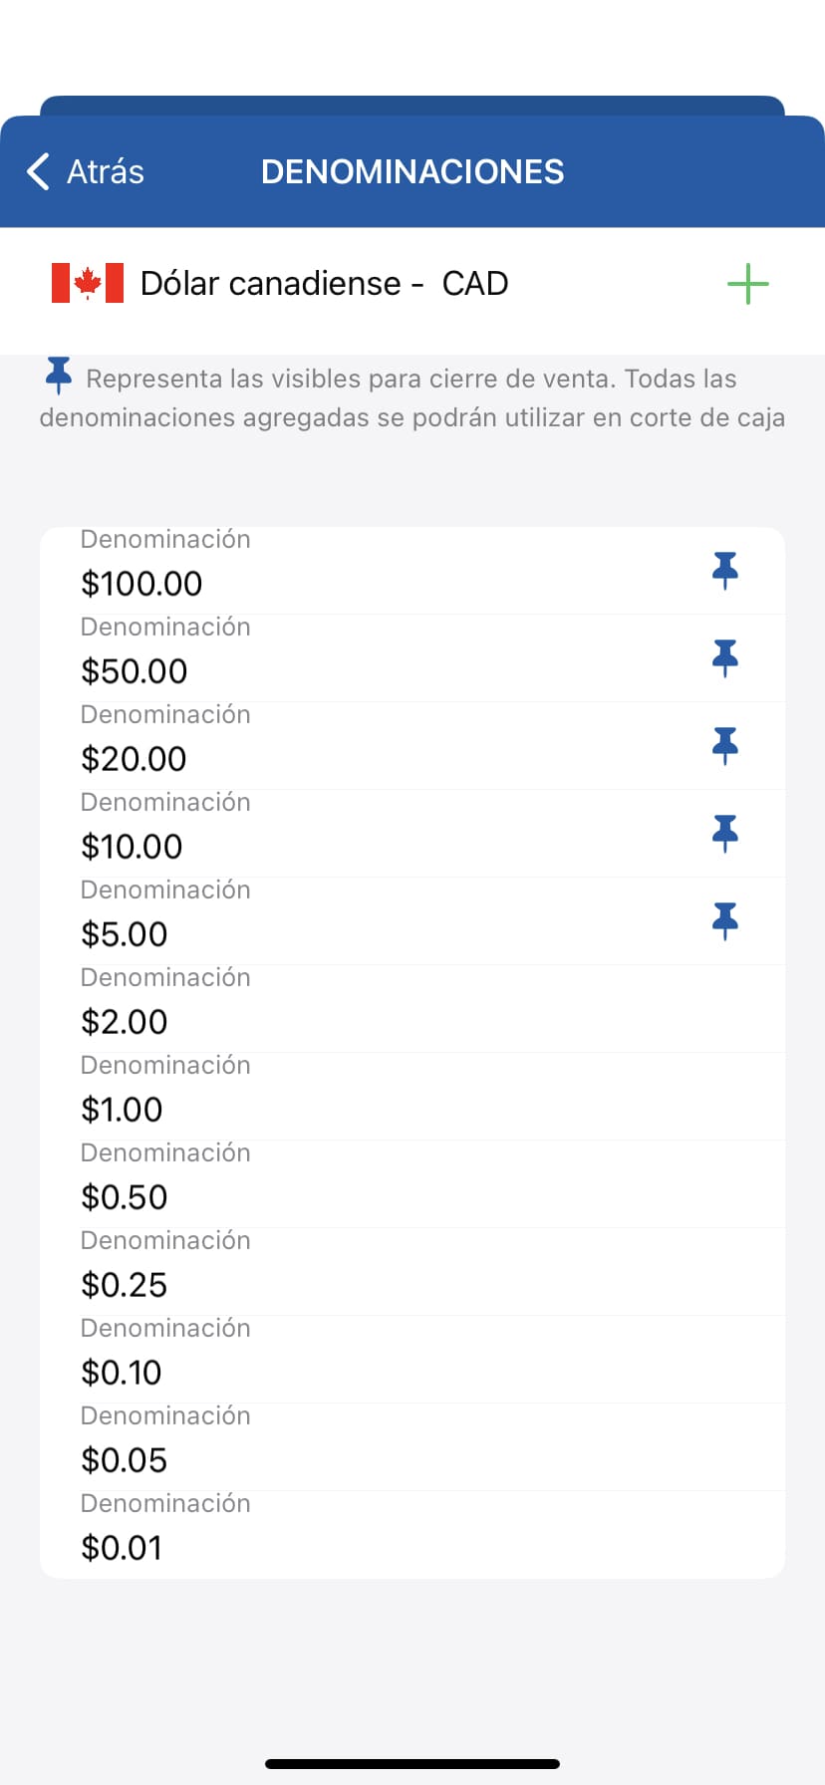825x1785 pixels.
Task: Unpin the $50.00 denomination
Action: 725,657
